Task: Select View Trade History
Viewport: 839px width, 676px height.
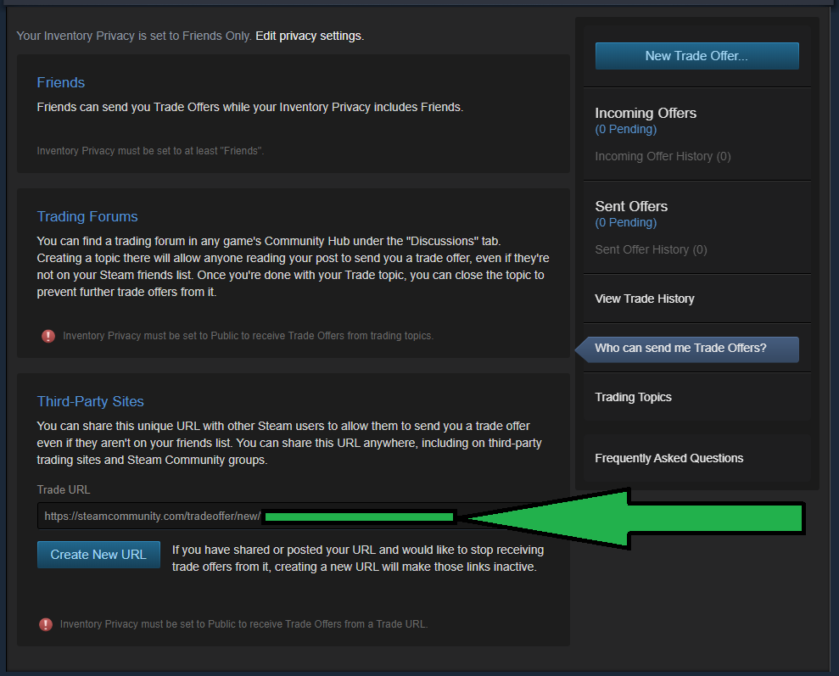Action: pyautogui.click(x=644, y=299)
